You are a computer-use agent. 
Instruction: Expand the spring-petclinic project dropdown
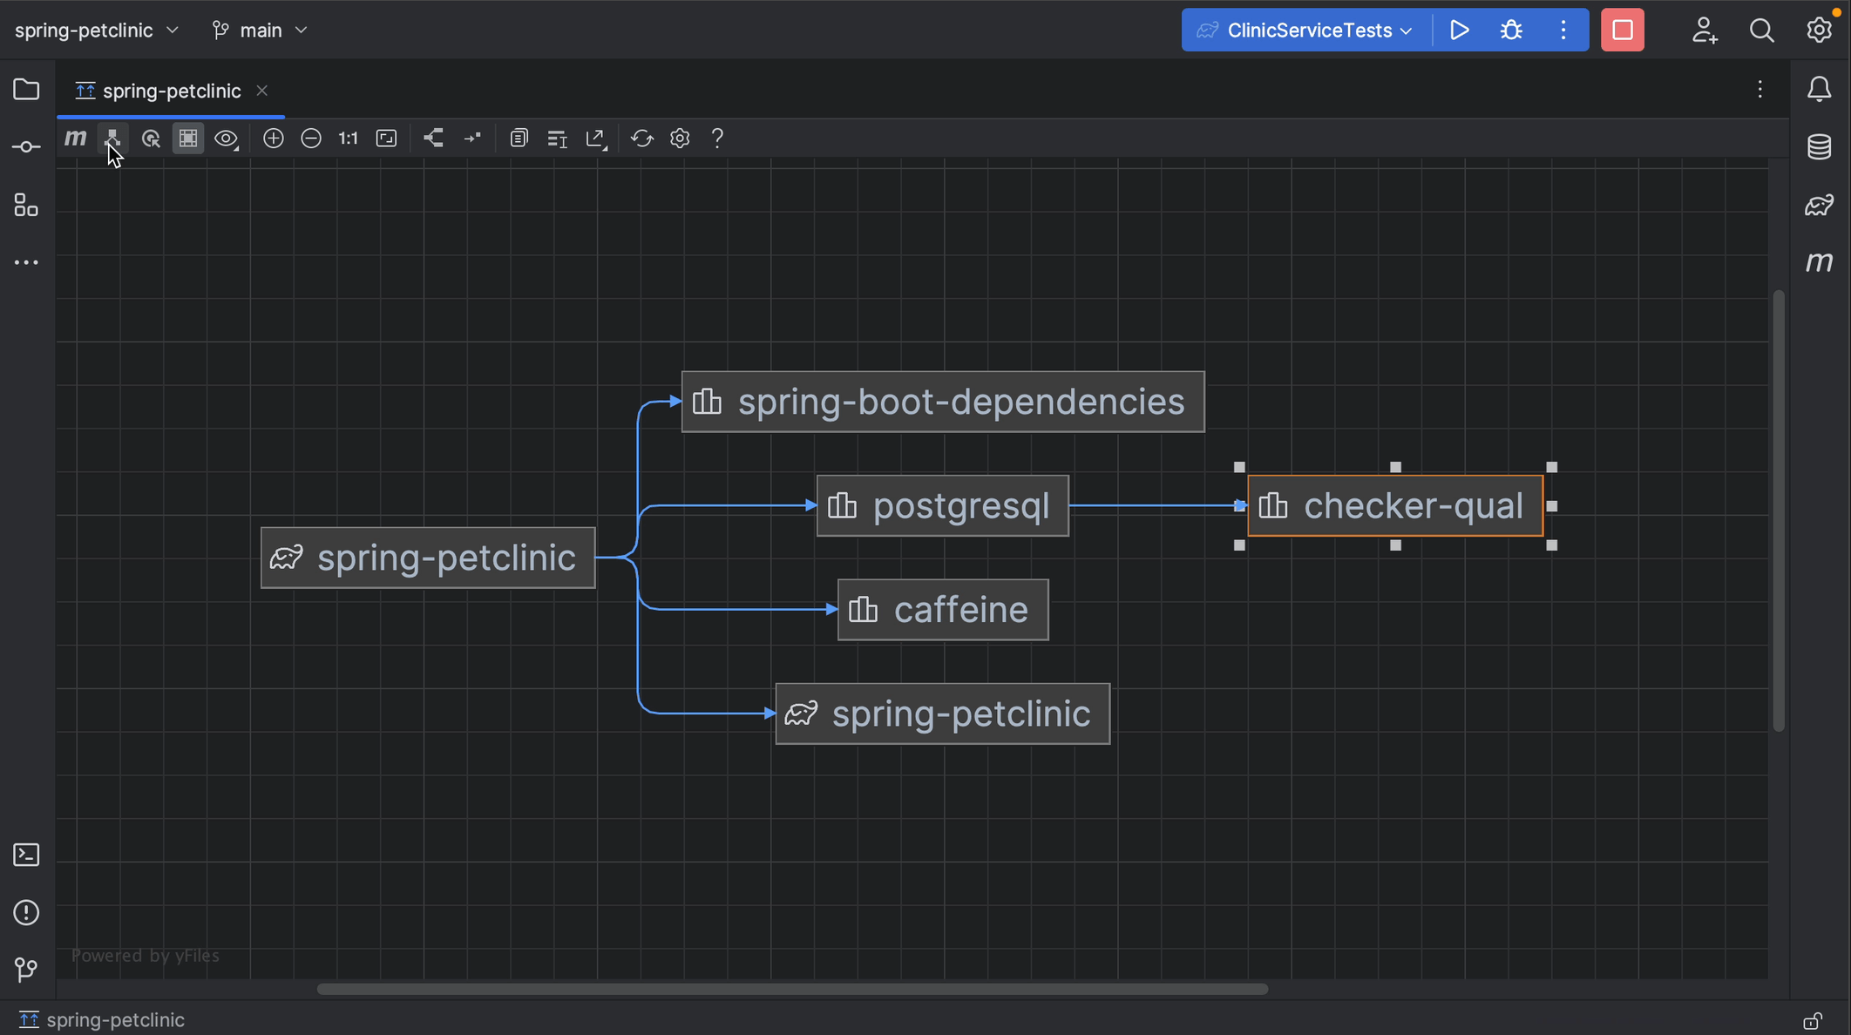click(97, 30)
